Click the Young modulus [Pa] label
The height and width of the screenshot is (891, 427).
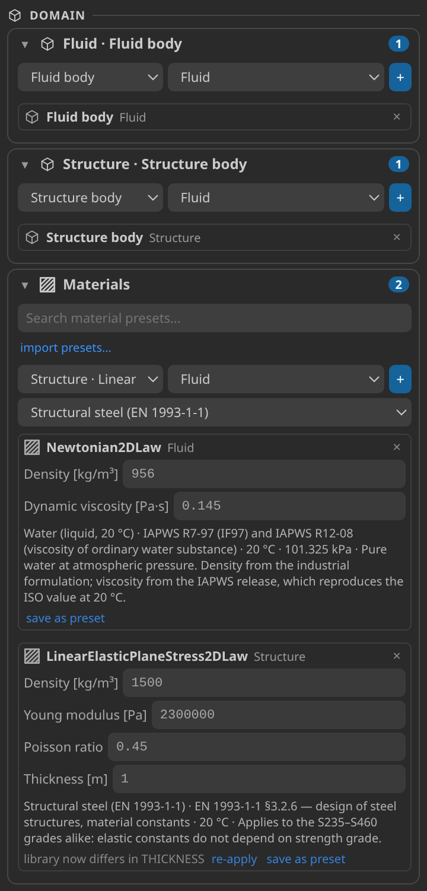(x=85, y=715)
